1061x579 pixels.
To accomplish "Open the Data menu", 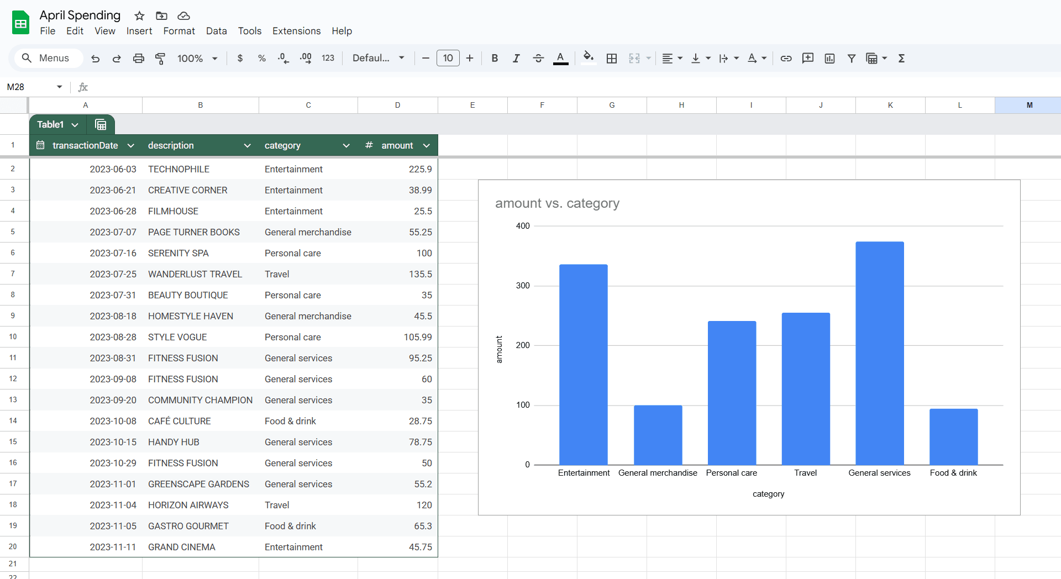I will pos(216,31).
